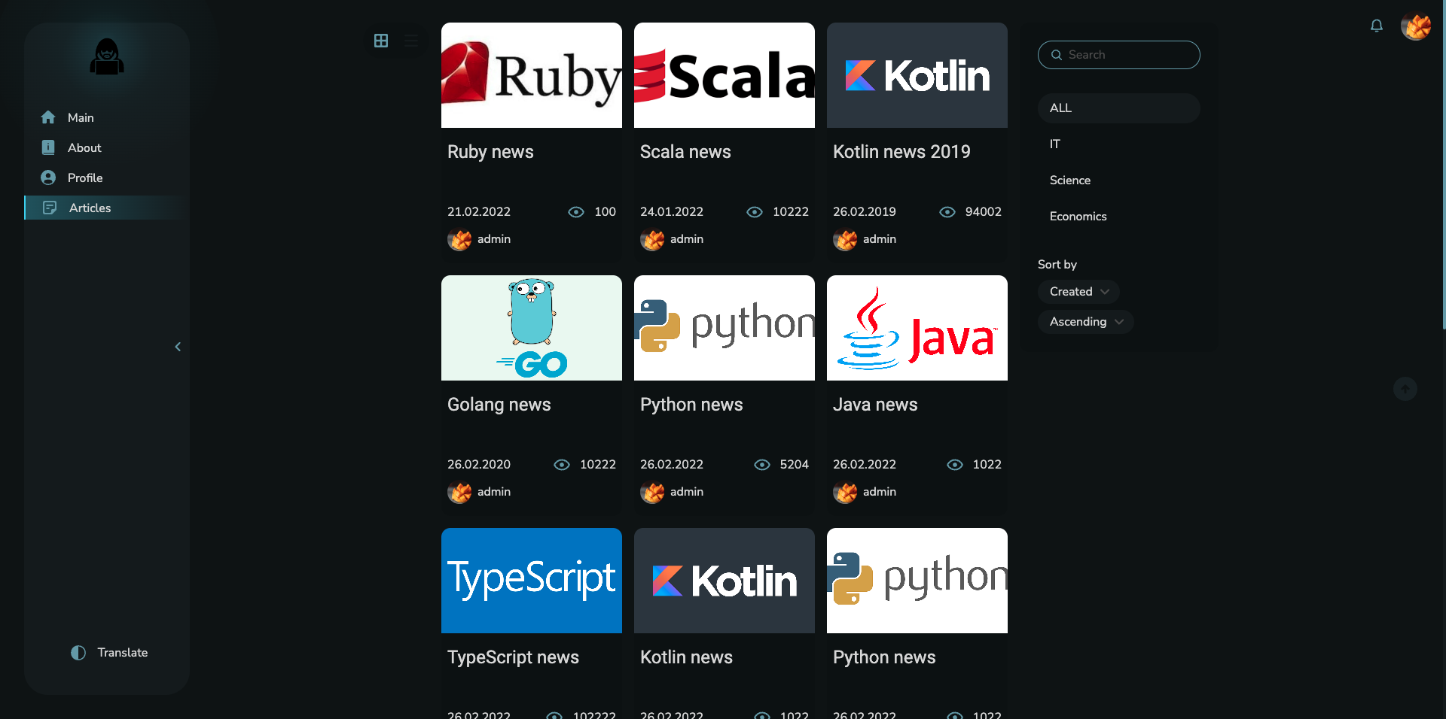Collapse the sidebar with the chevron
This screenshot has width=1446, height=719.
[178, 347]
